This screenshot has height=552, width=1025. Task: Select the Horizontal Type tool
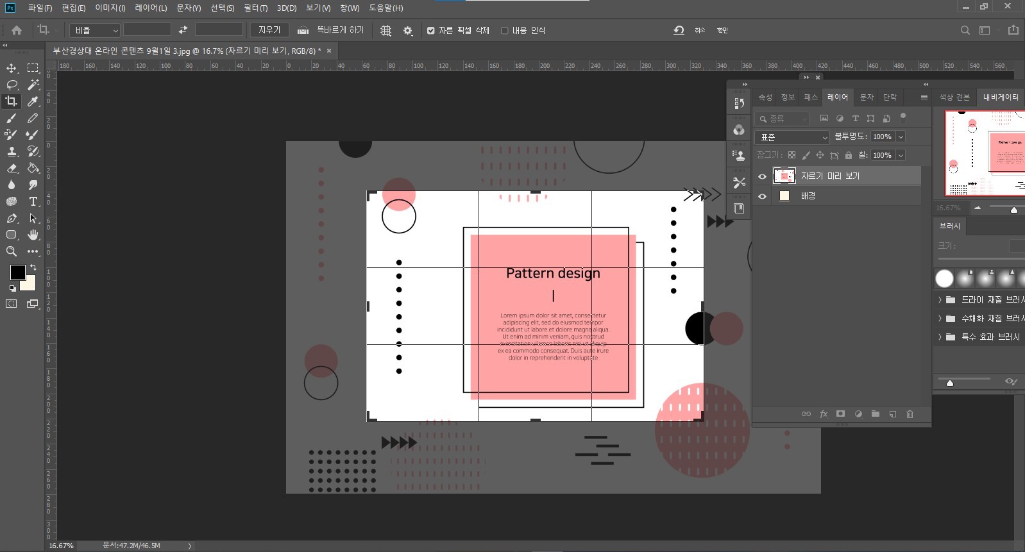pyautogui.click(x=33, y=201)
